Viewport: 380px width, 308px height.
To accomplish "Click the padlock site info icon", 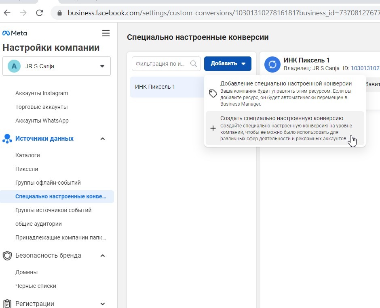I will pyautogui.click(x=59, y=13).
